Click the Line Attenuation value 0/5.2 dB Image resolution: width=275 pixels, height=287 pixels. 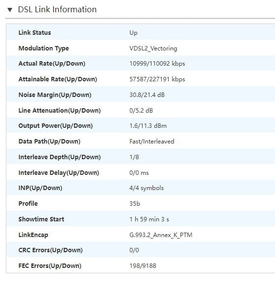[141, 111]
